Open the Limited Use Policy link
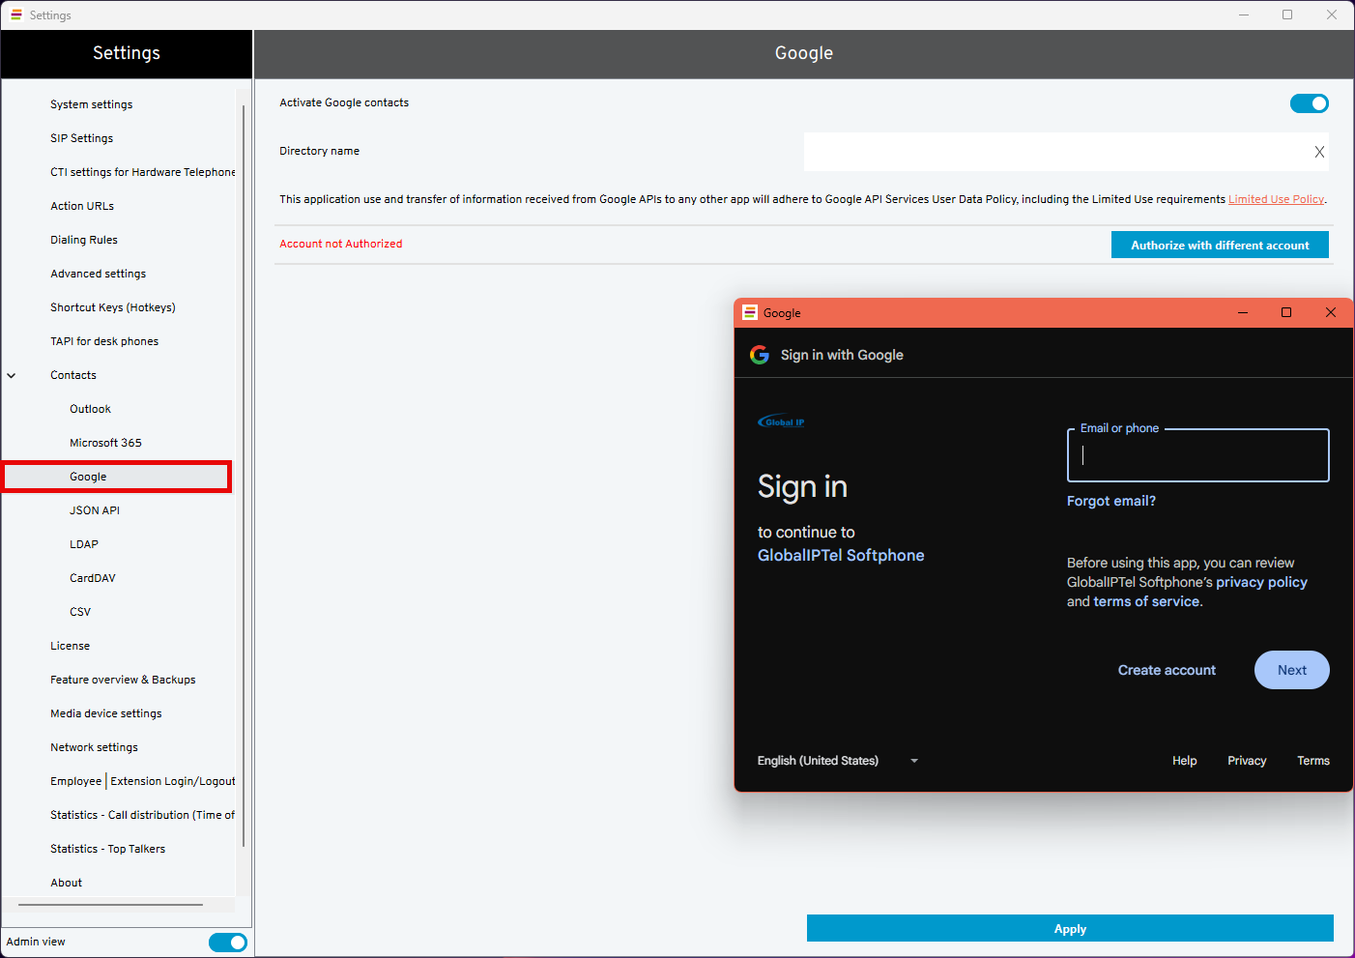 point(1276,199)
